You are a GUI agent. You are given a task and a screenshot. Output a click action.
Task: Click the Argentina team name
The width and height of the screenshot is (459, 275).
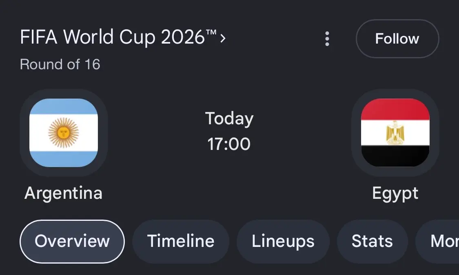tap(64, 193)
